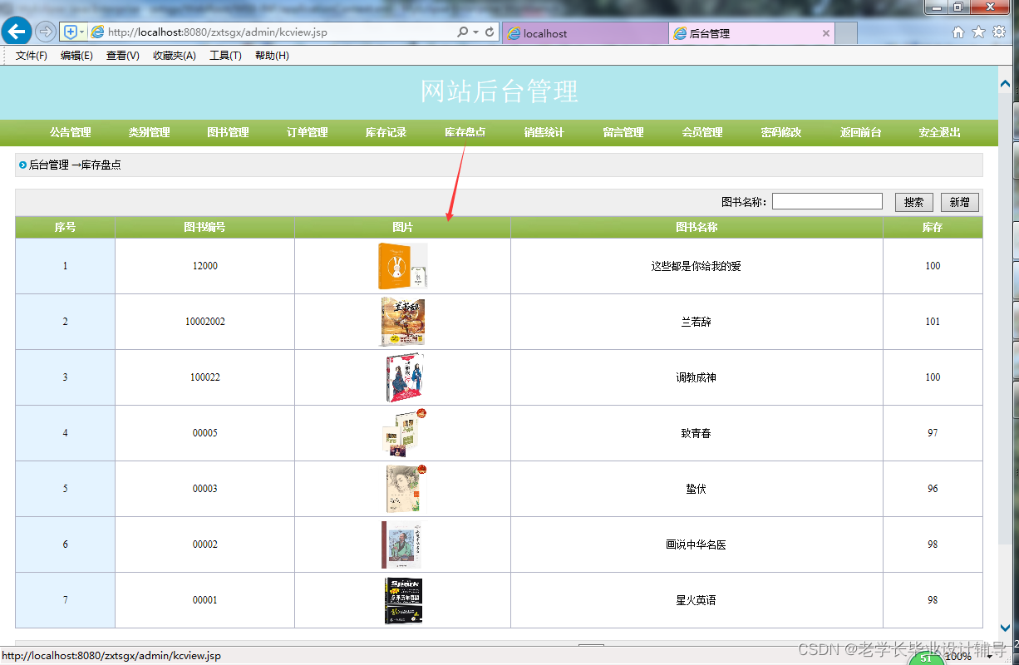Select 图书管理 in the navigation bar
The height and width of the screenshot is (665, 1019).
pos(228,132)
